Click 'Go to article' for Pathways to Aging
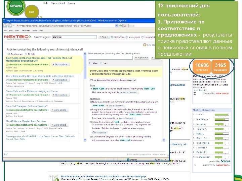Image resolution: width=242 pixels, height=181 pixels. click(61, 95)
